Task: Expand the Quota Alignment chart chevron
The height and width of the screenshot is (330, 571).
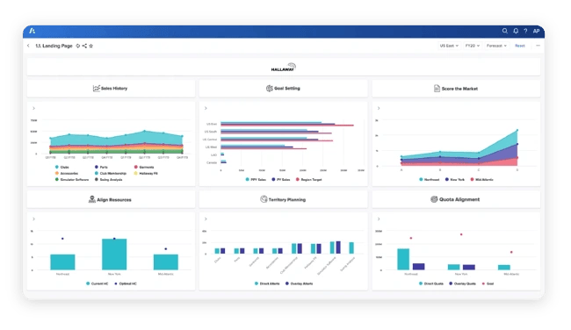Action: 379,219
